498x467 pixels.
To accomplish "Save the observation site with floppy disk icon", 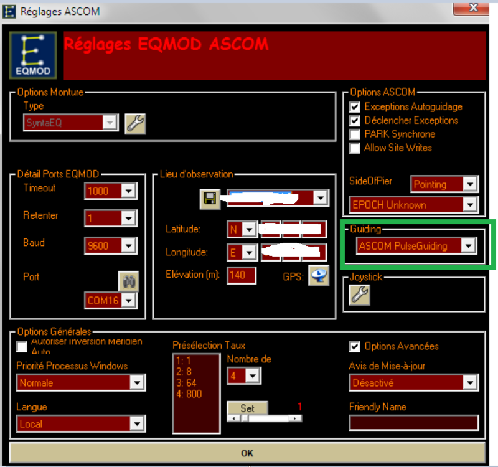I will coord(210,197).
